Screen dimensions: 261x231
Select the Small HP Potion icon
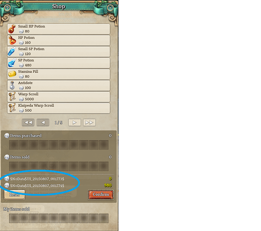coord(12,29)
